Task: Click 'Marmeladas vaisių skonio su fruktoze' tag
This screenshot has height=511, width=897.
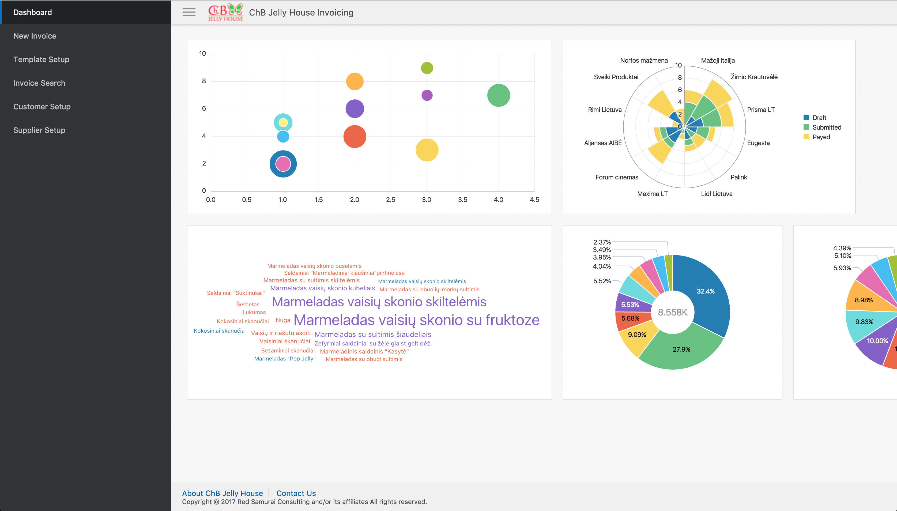Action: [416, 320]
